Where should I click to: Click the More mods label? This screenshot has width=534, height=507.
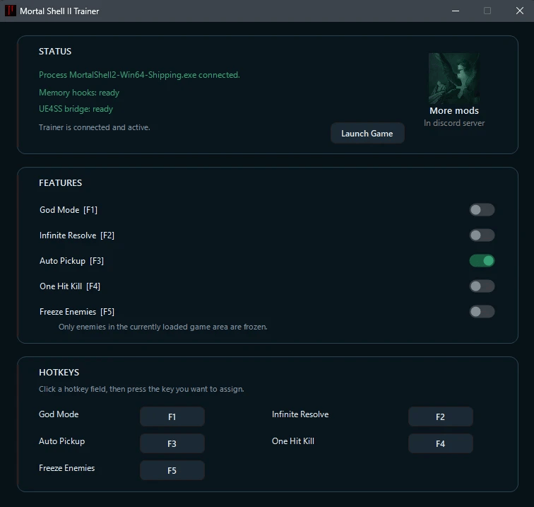[454, 111]
